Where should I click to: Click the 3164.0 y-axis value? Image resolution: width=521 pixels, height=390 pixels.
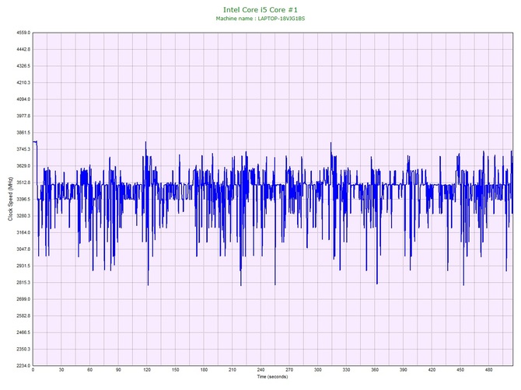coord(23,232)
